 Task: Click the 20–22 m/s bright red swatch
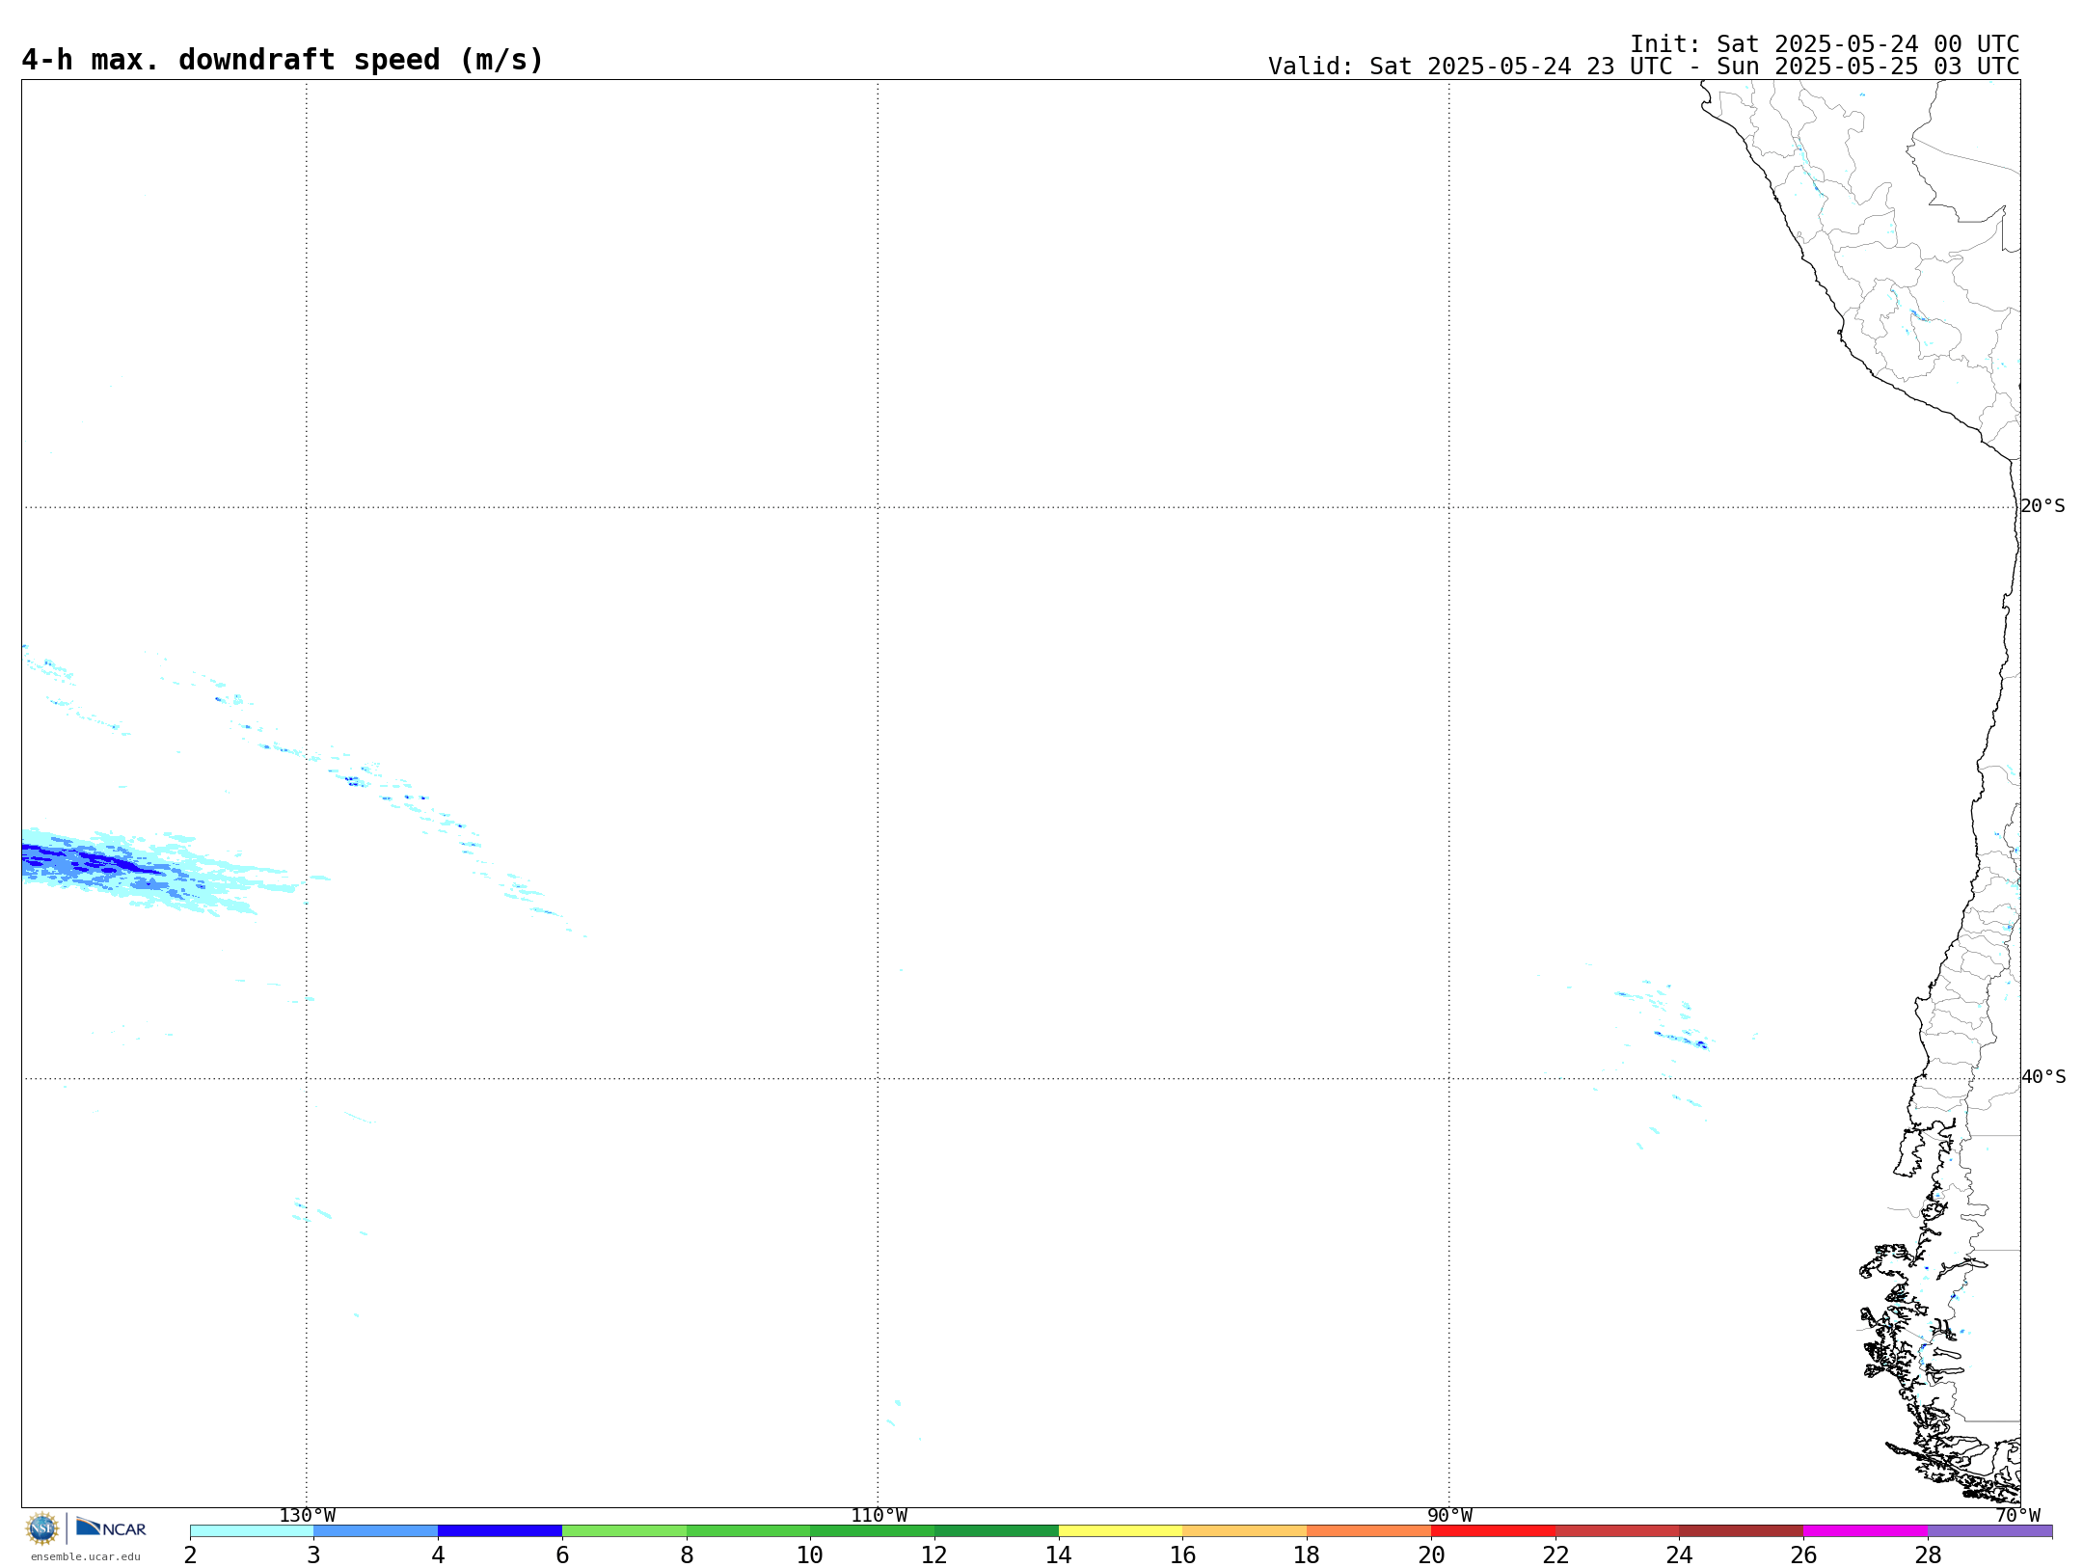(x=1493, y=1531)
